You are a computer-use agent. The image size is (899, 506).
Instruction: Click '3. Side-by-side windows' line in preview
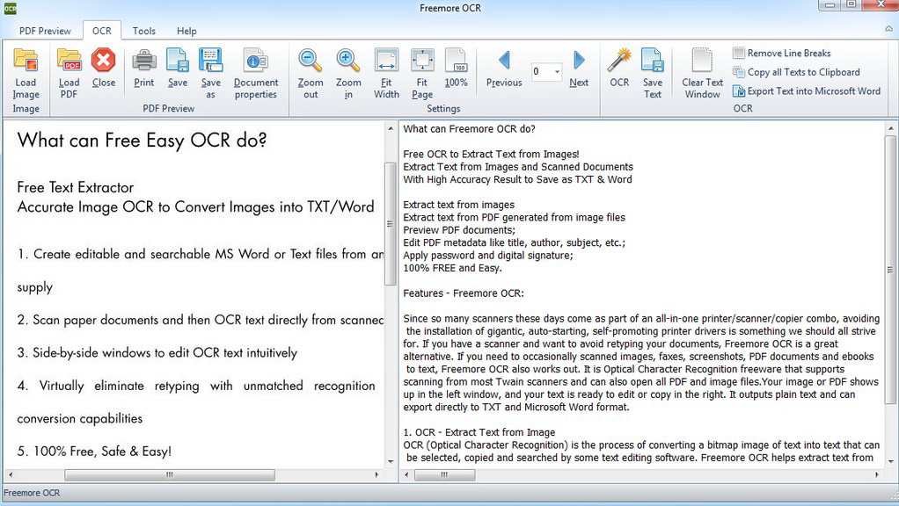[157, 352]
